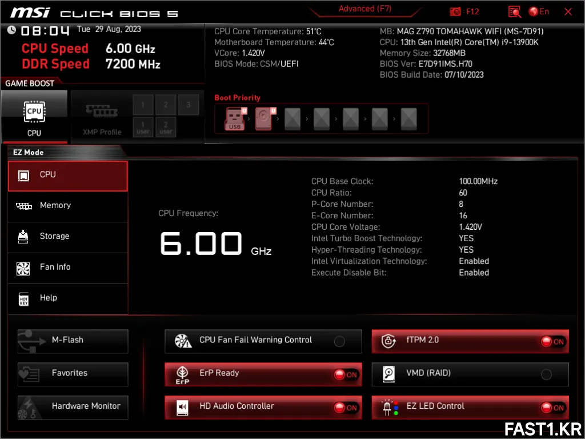Click the CPU Ratio value 60

(463, 193)
